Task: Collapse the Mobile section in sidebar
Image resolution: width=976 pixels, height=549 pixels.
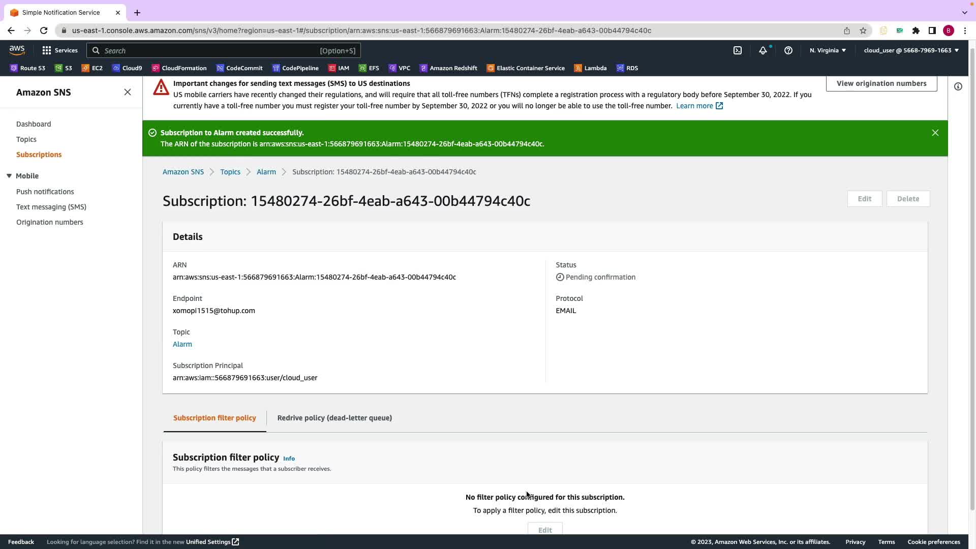Action: click(x=9, y=176)
